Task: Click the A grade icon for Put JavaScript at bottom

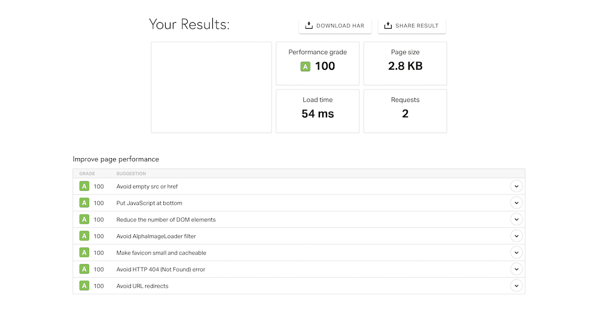Action: pyautogui.click(x=84, y=203)
